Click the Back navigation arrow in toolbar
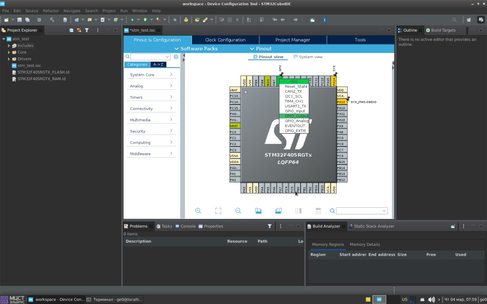This screenshot has width=487, height=304. (x=282, y=20)
